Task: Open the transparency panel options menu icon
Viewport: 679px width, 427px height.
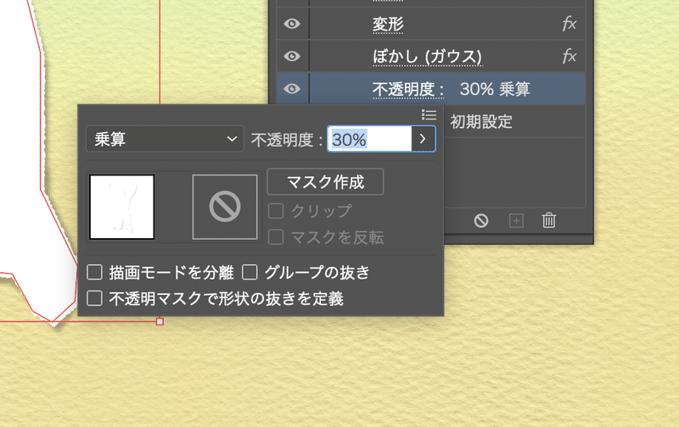Action: point(429,114)
